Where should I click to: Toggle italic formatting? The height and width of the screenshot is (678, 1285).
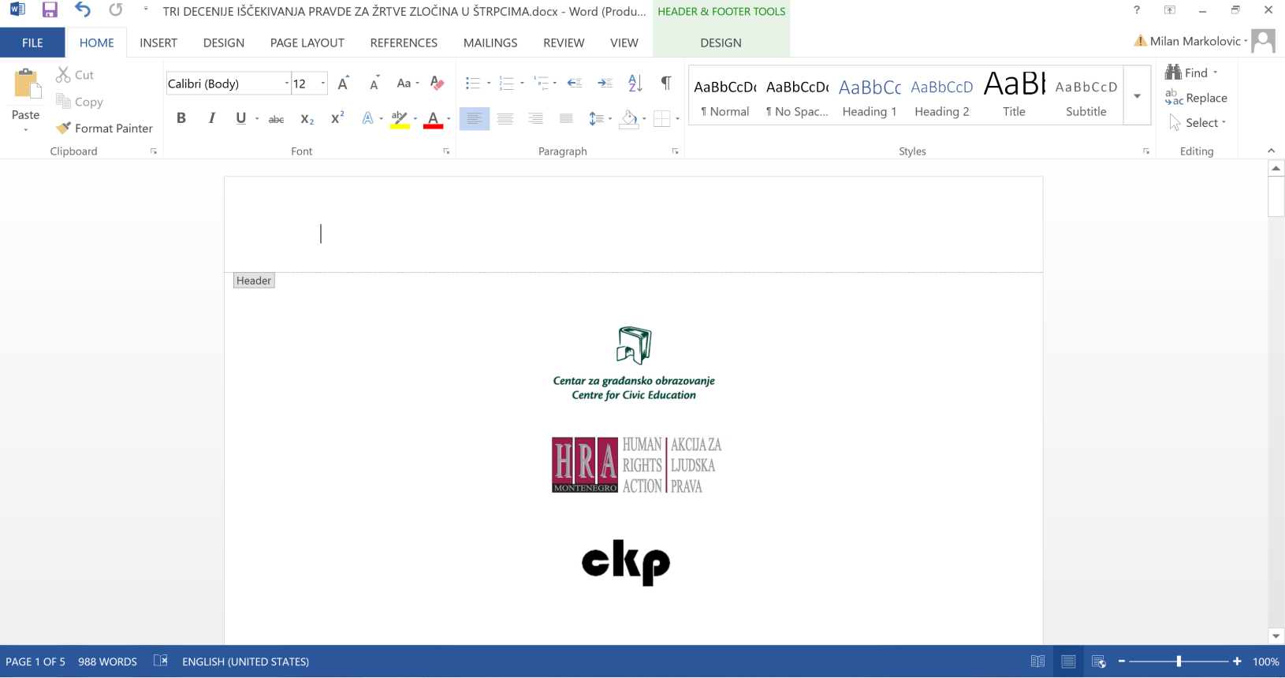click(211, 118)
